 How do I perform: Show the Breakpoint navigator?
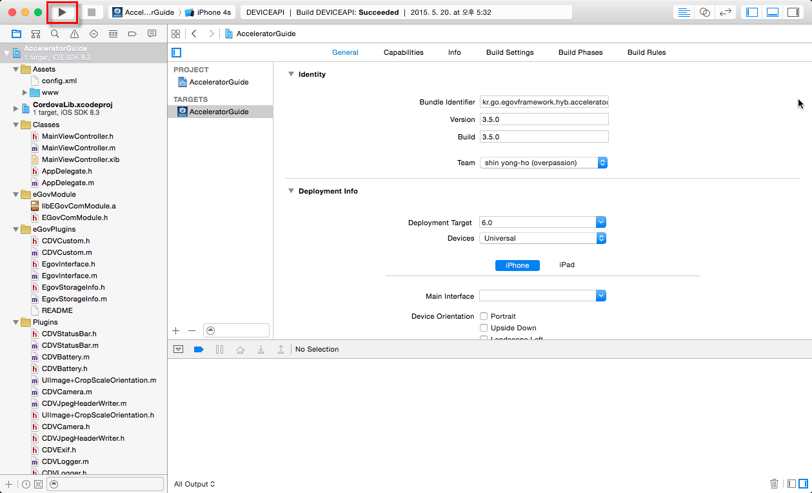(132, 34)
